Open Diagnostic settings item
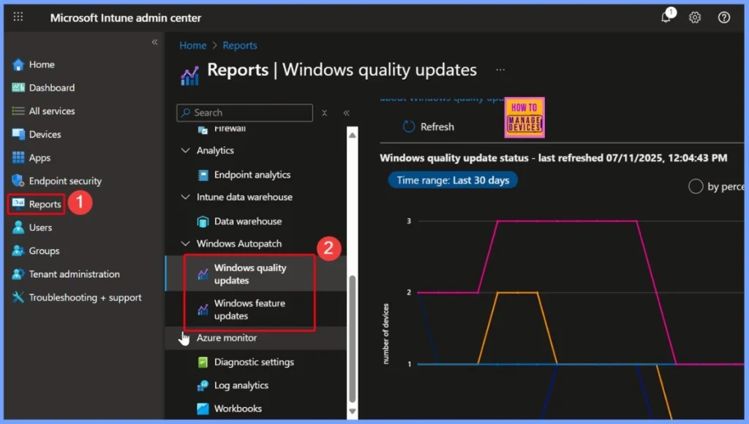Image resolution: width=749 pixels, height=424 pixels. pos(254,362)
